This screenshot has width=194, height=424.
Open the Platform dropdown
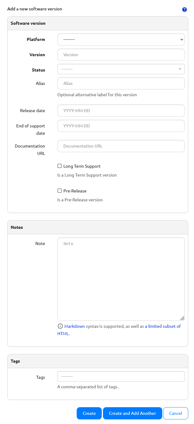121,39
